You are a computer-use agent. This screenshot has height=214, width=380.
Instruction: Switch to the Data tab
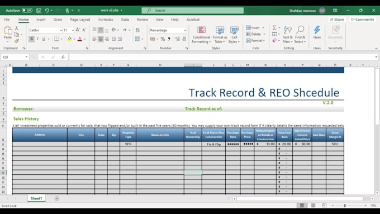(x=125, y=20)
